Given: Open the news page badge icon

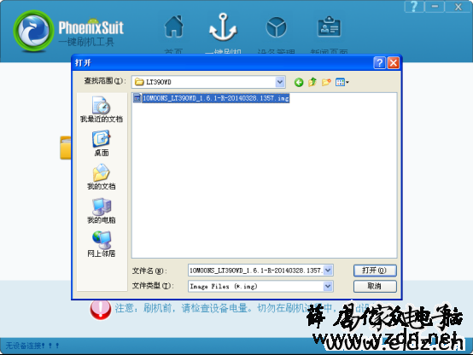Looking at the screenshot, I should pos(329,26).
